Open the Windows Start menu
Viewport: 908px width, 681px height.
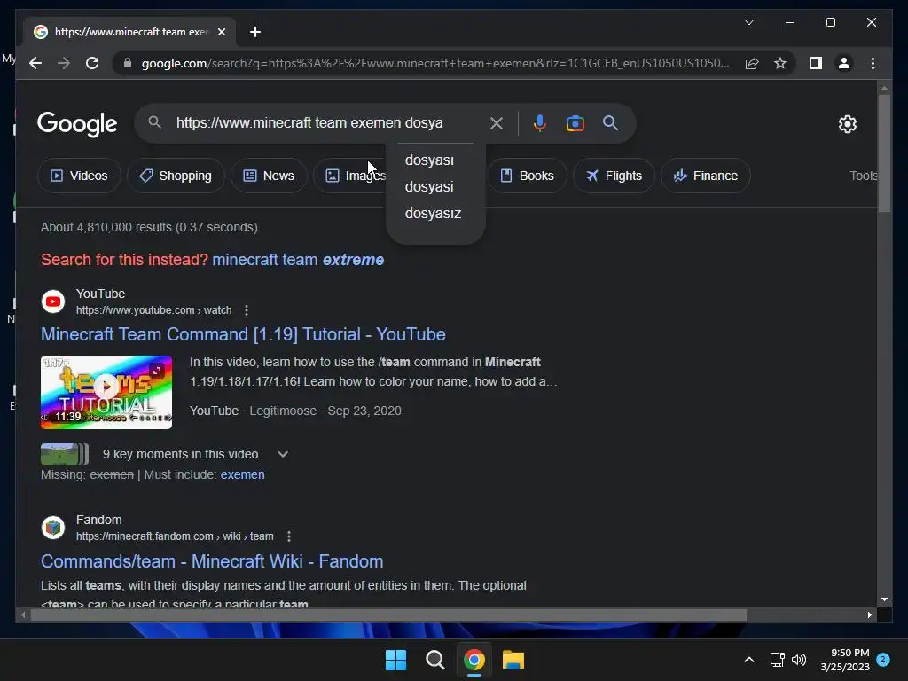pos(395,660)
